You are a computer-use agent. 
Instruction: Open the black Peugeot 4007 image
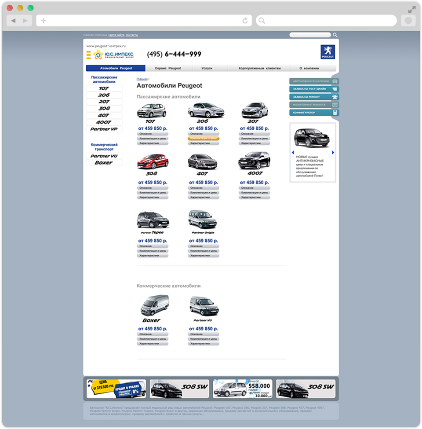pos(254,161)
